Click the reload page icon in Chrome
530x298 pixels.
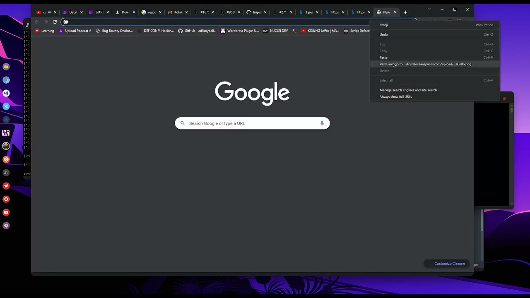tap(55, 22)
